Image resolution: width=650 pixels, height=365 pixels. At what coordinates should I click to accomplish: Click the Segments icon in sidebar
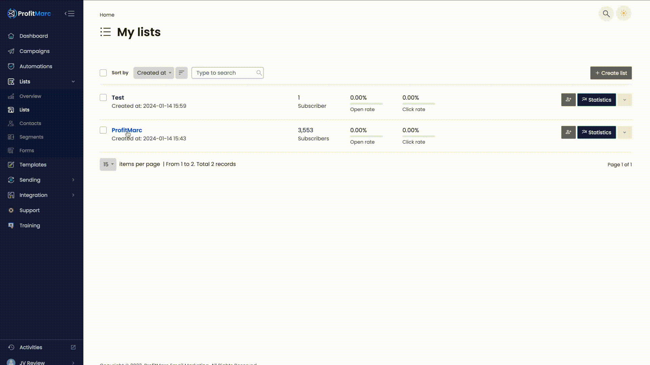point(11,137)
